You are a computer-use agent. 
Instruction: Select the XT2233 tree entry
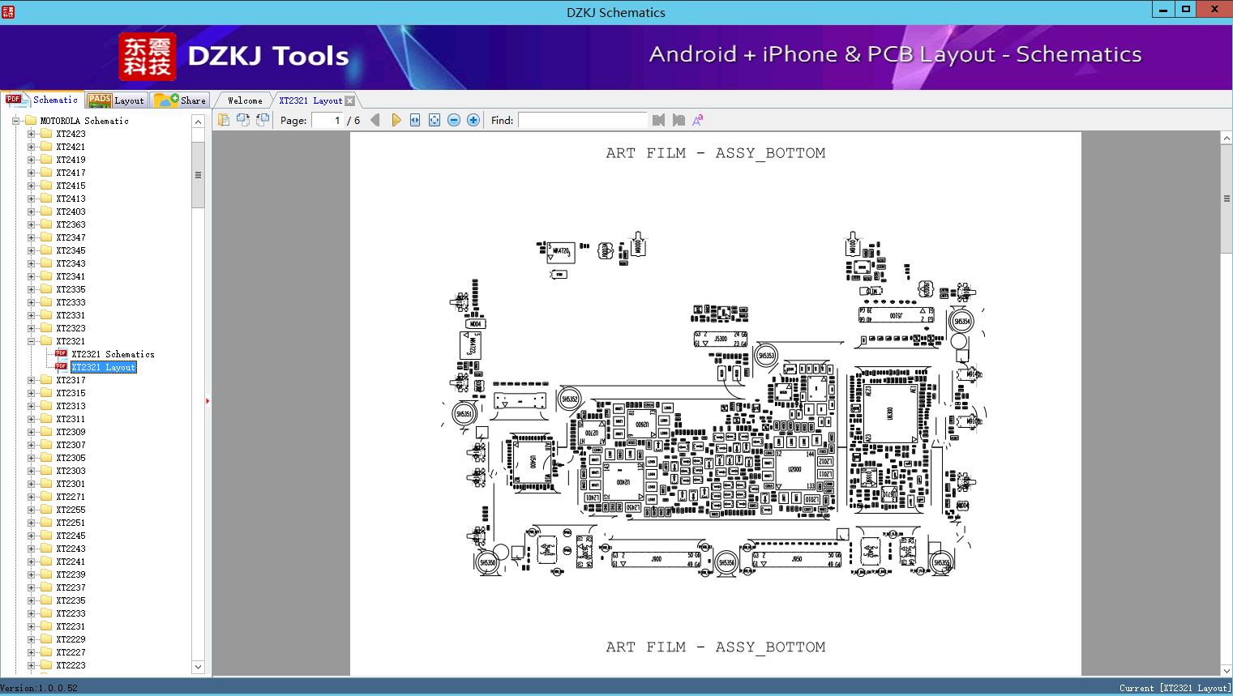pyautogui.click(x=71, y=613)
